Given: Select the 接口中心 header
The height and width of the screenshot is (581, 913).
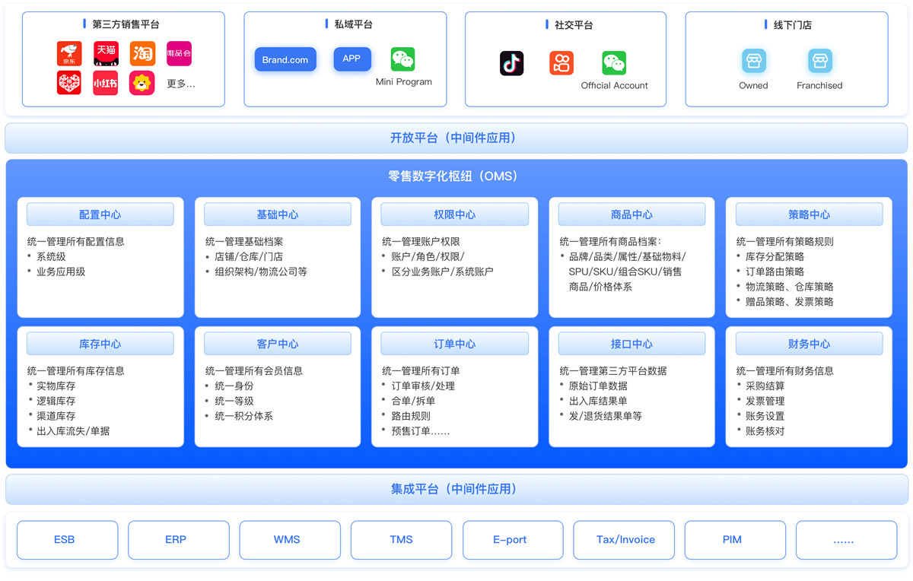Looking at the screenshot, I should [x=632, y=344].
